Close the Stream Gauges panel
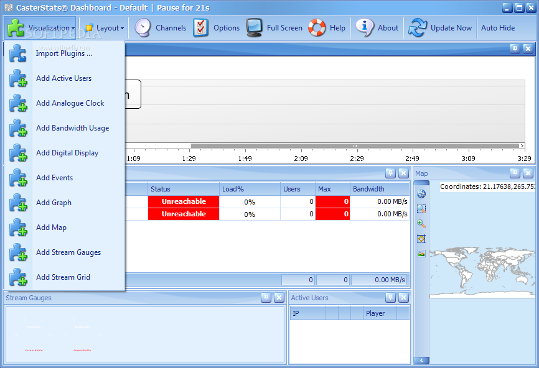The image size is (539, 368). pyautogui.click(x=279, y=298)
